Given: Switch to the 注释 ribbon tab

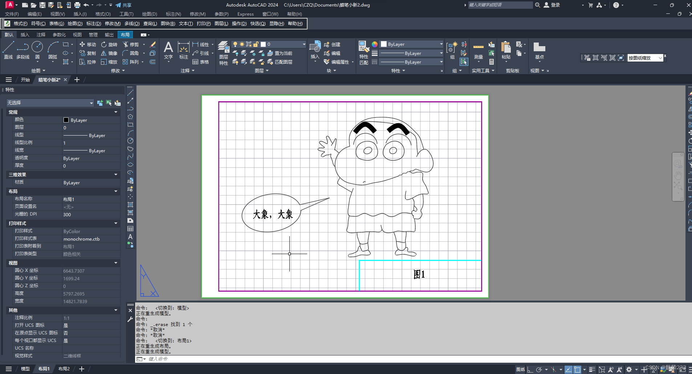Looking at the screenshot, I should pos(41,35).
